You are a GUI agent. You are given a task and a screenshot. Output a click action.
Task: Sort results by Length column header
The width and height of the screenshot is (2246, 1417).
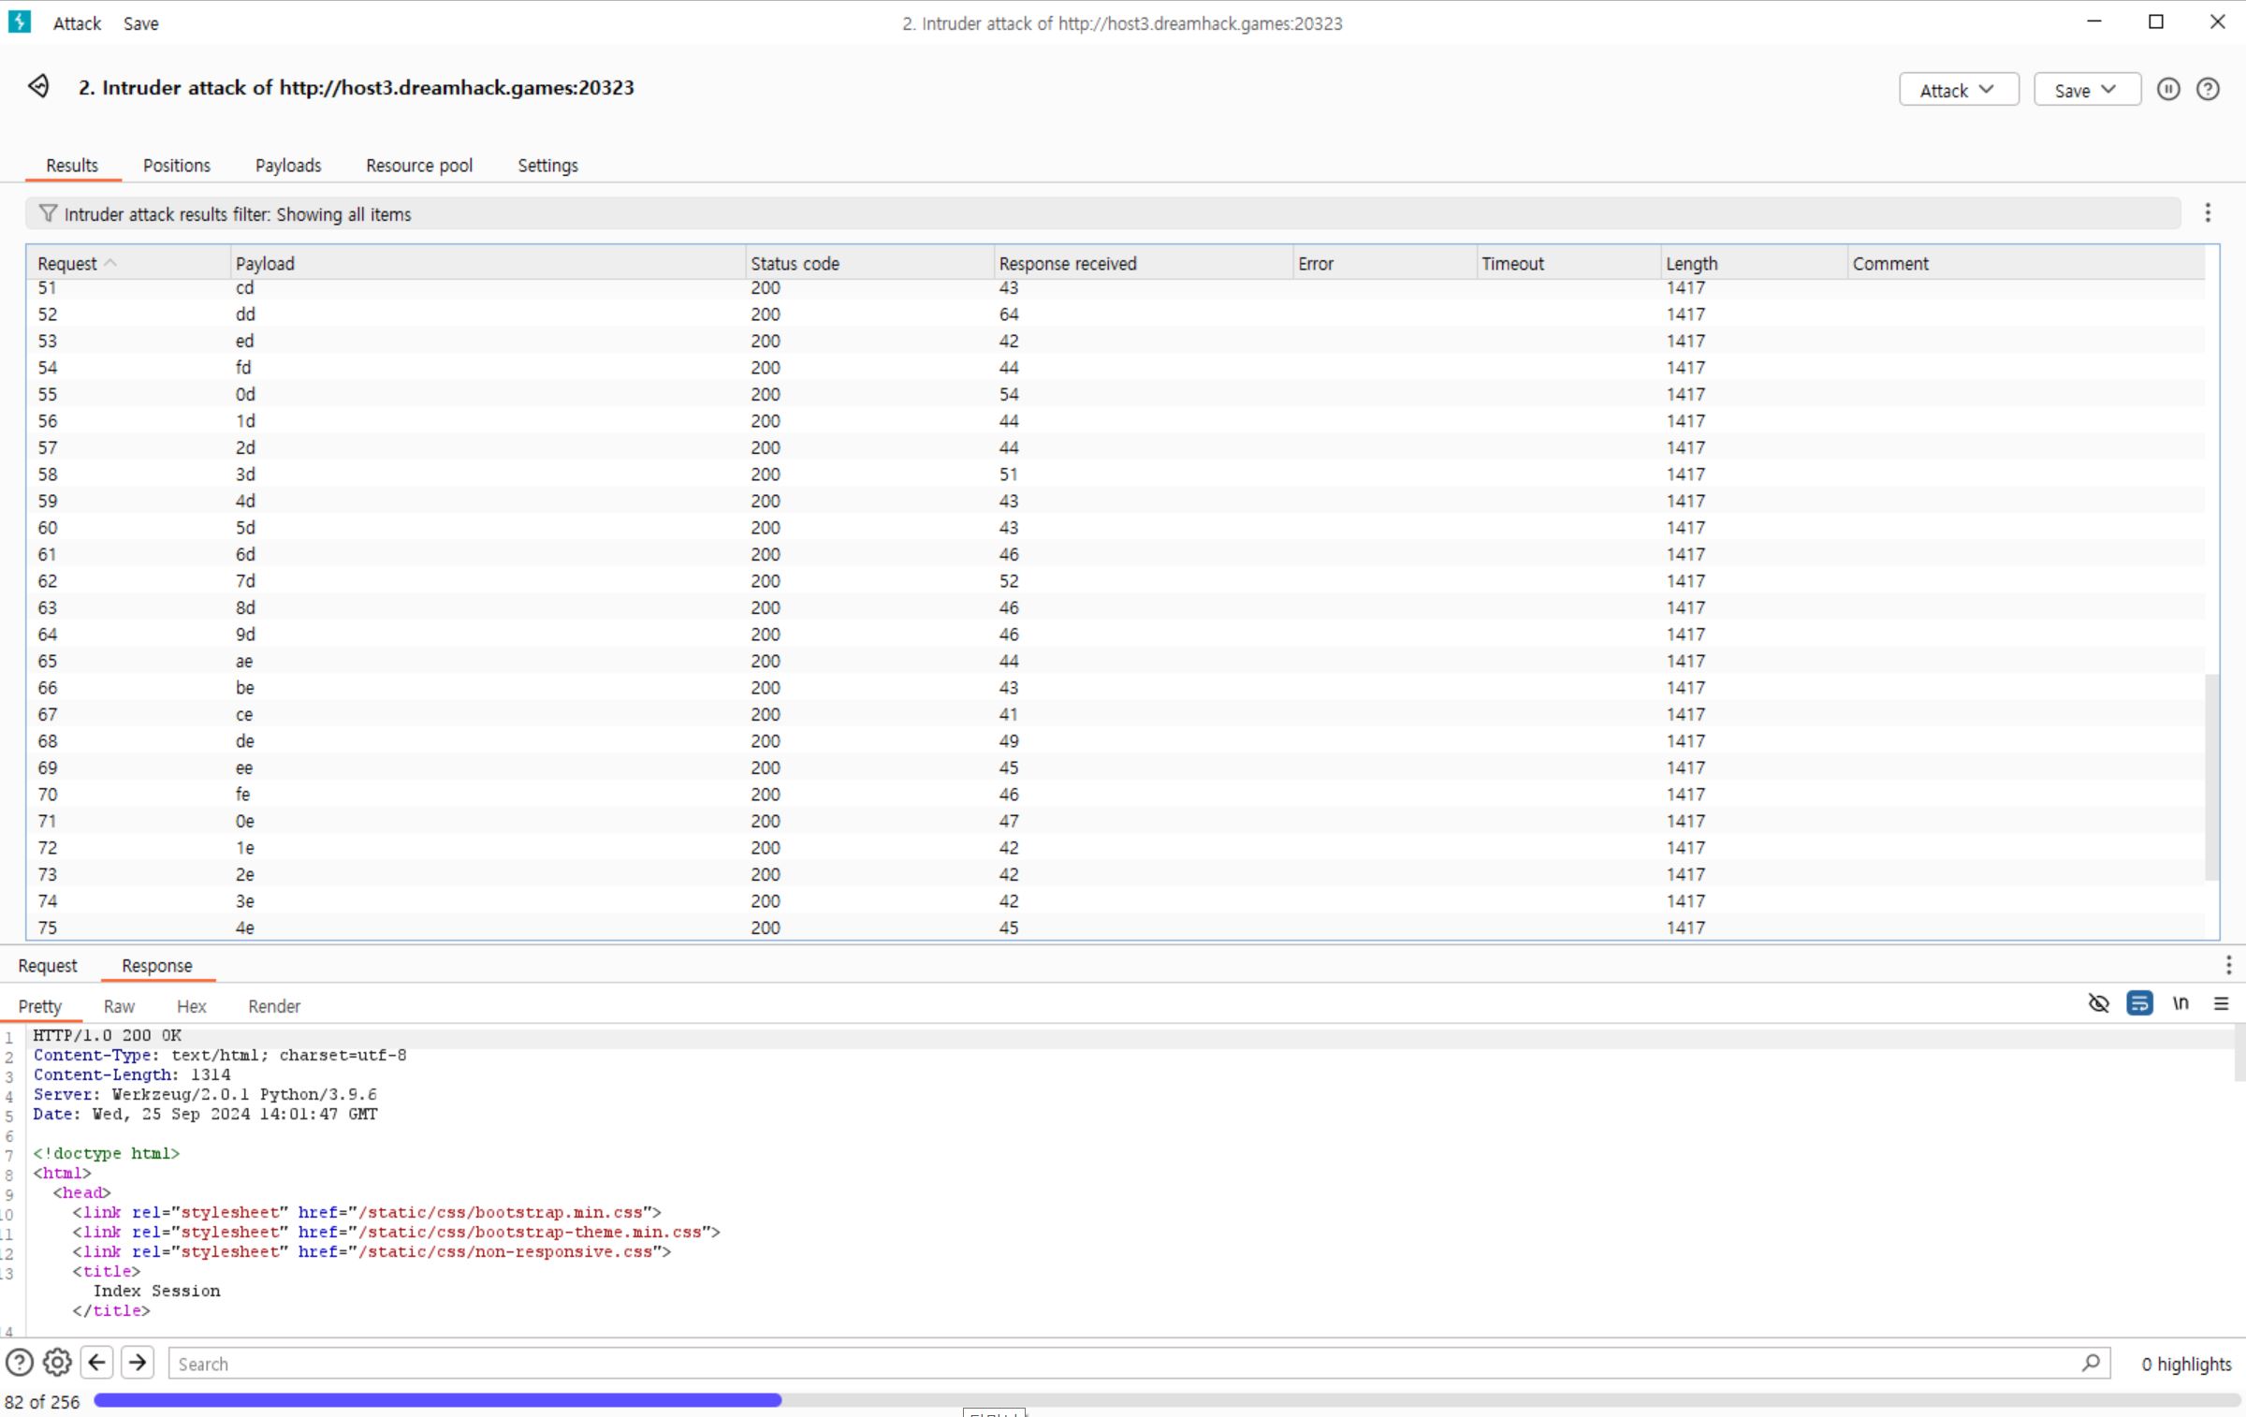(1691, 264)
